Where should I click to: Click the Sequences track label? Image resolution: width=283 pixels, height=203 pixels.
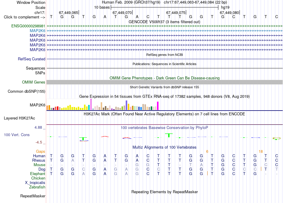[x=35, y=68]
